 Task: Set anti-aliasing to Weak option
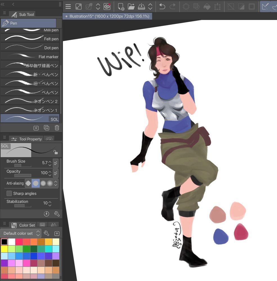click(x=35, y=183)
